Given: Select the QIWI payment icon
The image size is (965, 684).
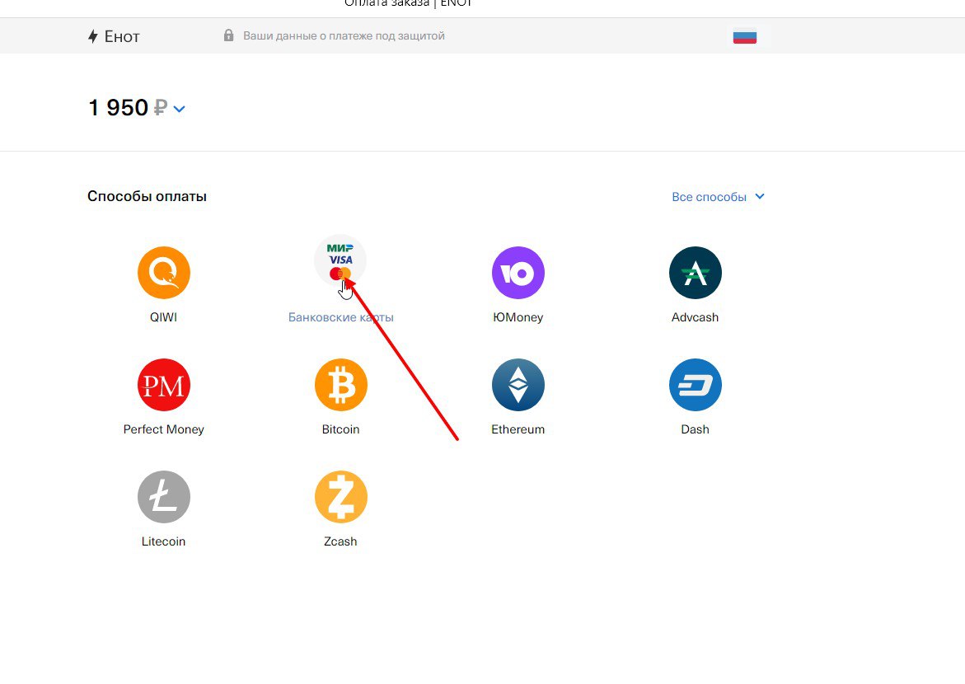Looking at the screenshot, I should click(x=164, y=273).
